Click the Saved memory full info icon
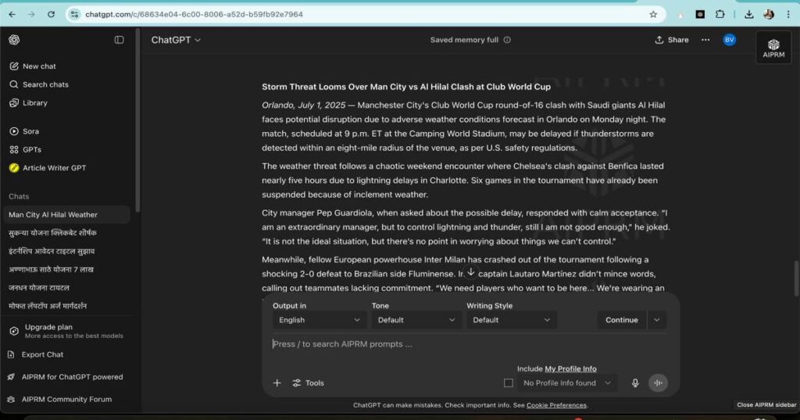 (x=507, y=40)
